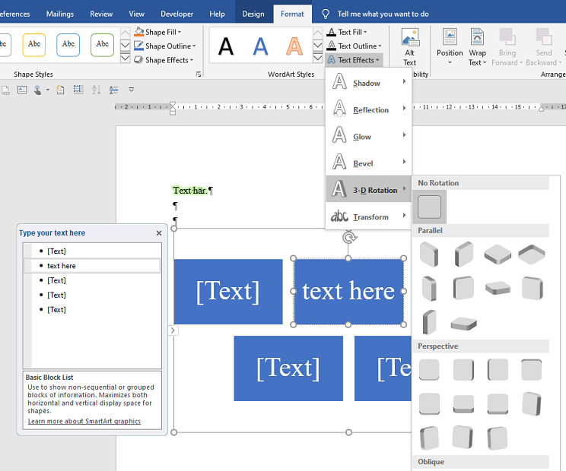Open Shape Styles dialog launcher
The height and width of the screenshot is (471, 566).
198,74
